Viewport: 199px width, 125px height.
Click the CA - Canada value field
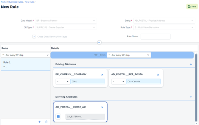tap(143, 81)
